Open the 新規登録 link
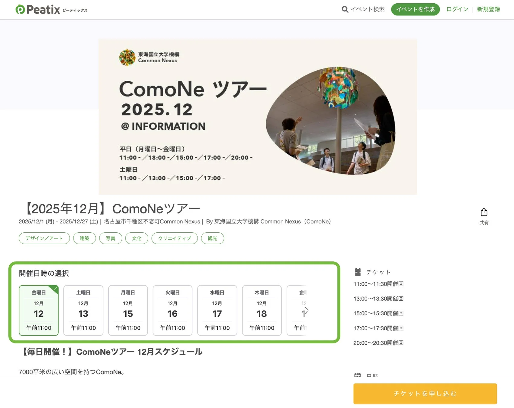Viewport: 514px width, 408px height. click(x=488, y=9)
